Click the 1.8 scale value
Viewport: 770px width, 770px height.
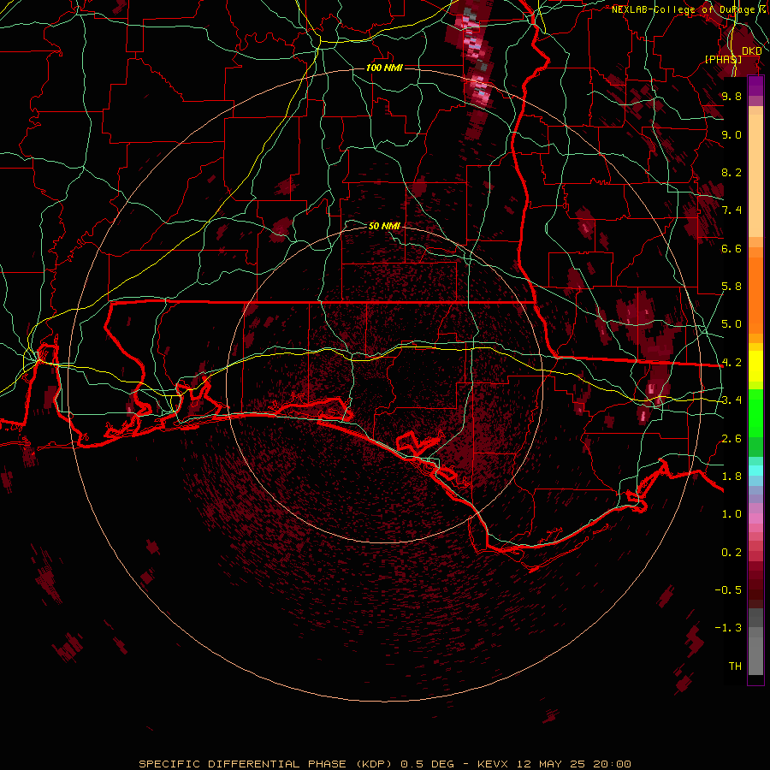tap(731, 477)
